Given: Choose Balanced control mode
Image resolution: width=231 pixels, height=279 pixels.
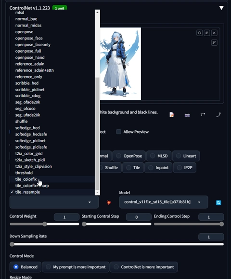Looking at the screenshot, I should click(x=26, y=267).
